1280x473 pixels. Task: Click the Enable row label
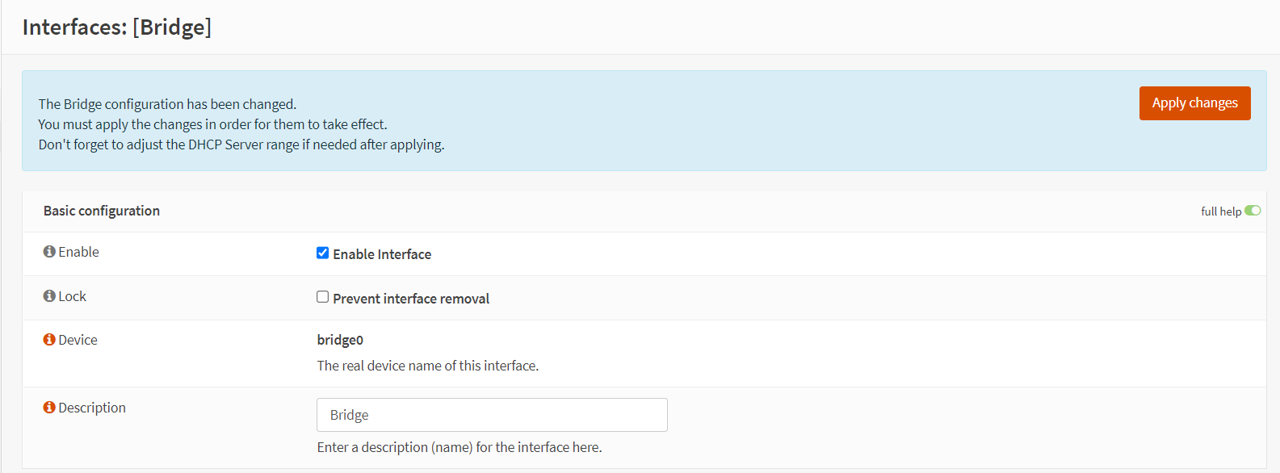(x=78, y=252)
